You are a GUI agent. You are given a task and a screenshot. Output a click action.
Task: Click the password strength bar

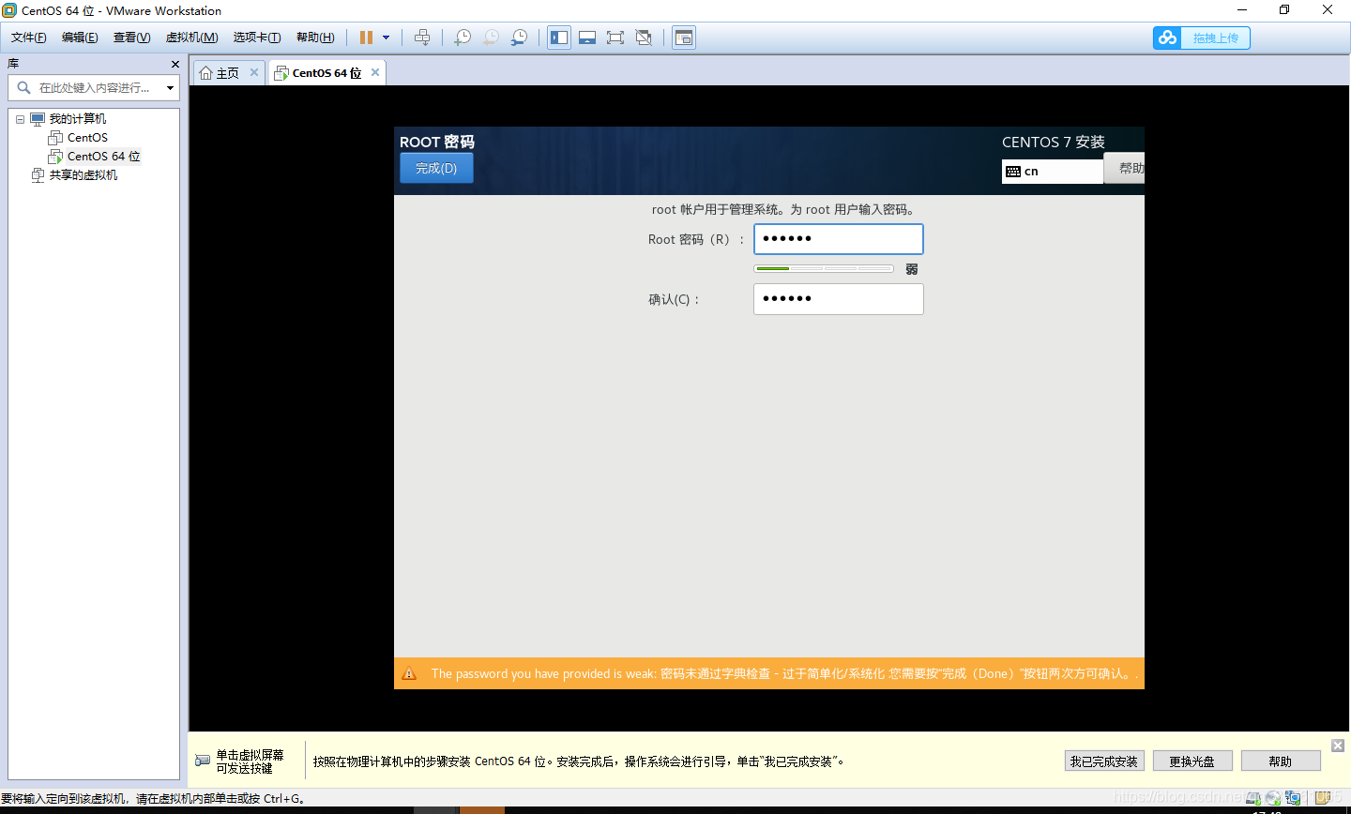[824, 269]
